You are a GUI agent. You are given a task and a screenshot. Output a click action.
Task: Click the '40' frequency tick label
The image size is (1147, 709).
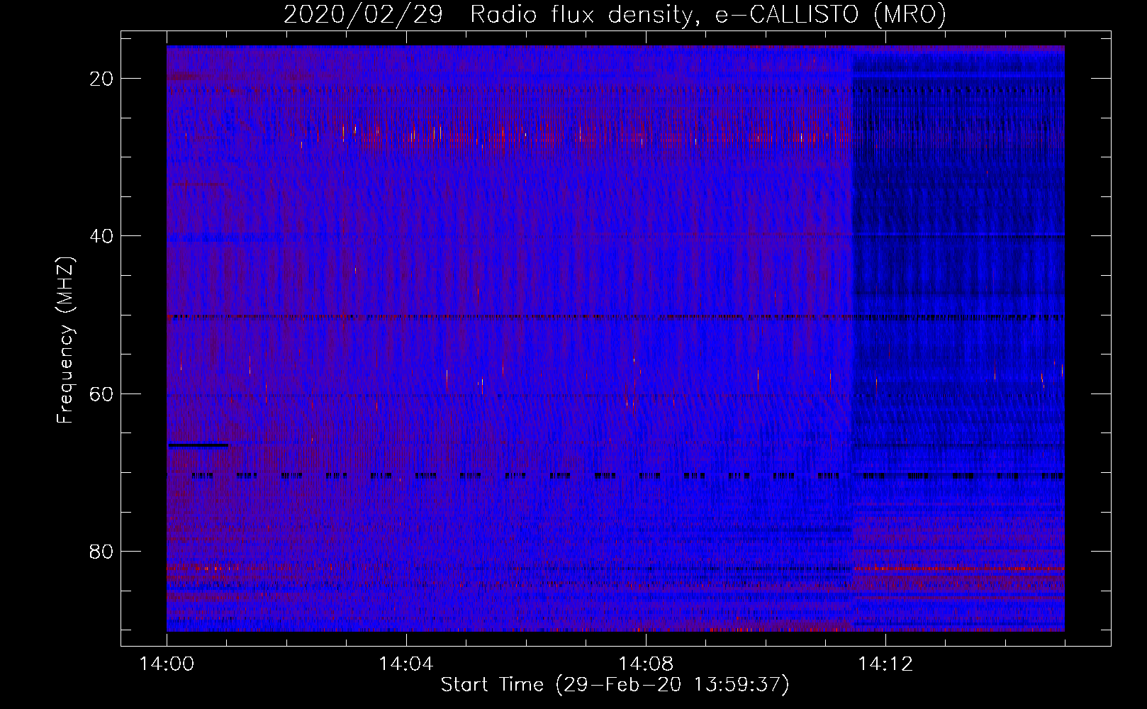pyautogui.click(x=101, y=236)
